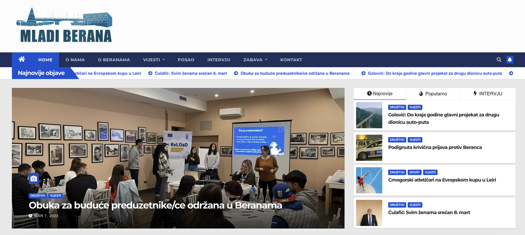Click arrow icon before Ćulafić ticker headline

click(150, 73)
